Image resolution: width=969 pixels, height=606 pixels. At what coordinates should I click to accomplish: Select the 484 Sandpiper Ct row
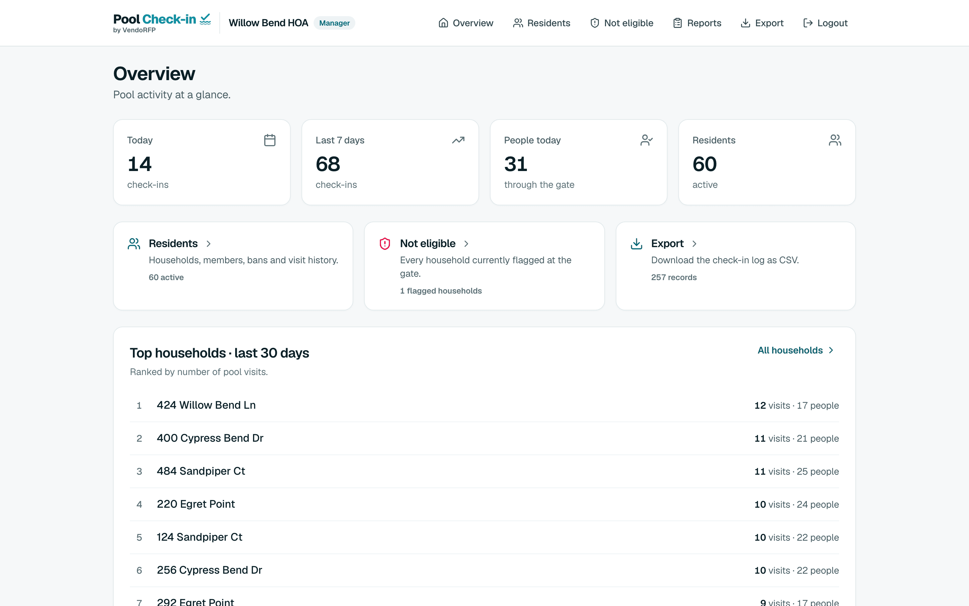point(485,471)
